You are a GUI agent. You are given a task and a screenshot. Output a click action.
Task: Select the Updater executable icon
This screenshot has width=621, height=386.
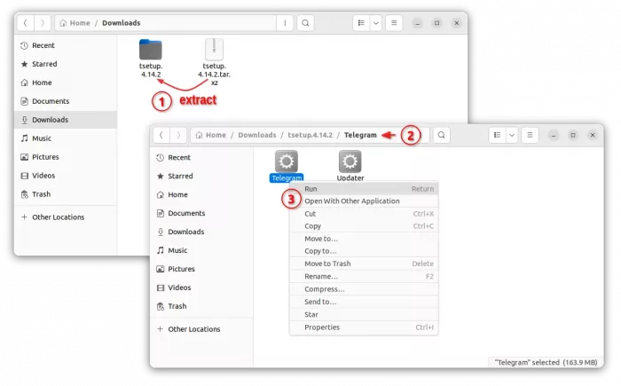[x=350, y=161]
